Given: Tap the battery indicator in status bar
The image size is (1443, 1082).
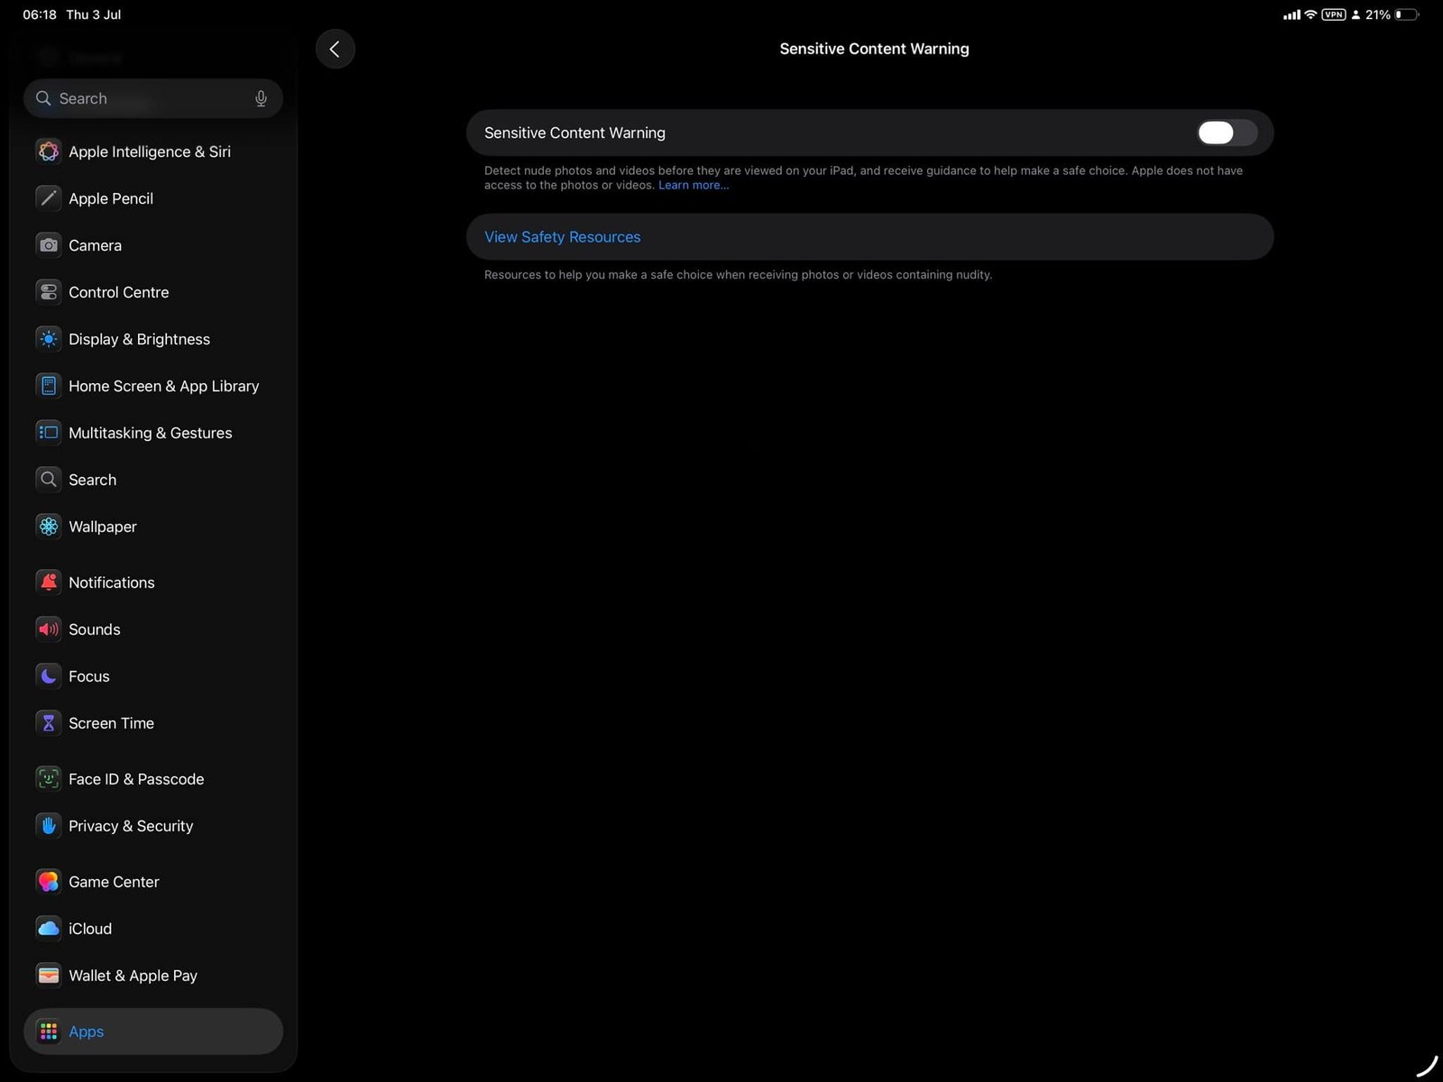Looking at the screenshot, I should pos(1406,14).
